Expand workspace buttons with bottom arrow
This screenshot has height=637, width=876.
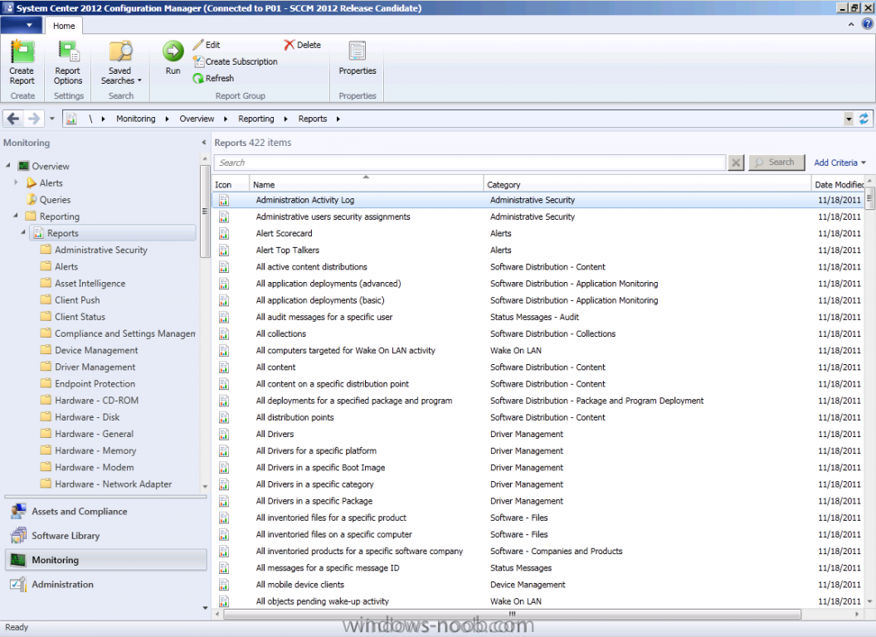pos(204,607)
